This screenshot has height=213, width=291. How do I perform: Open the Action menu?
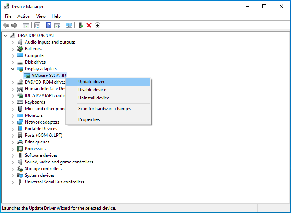24,16
